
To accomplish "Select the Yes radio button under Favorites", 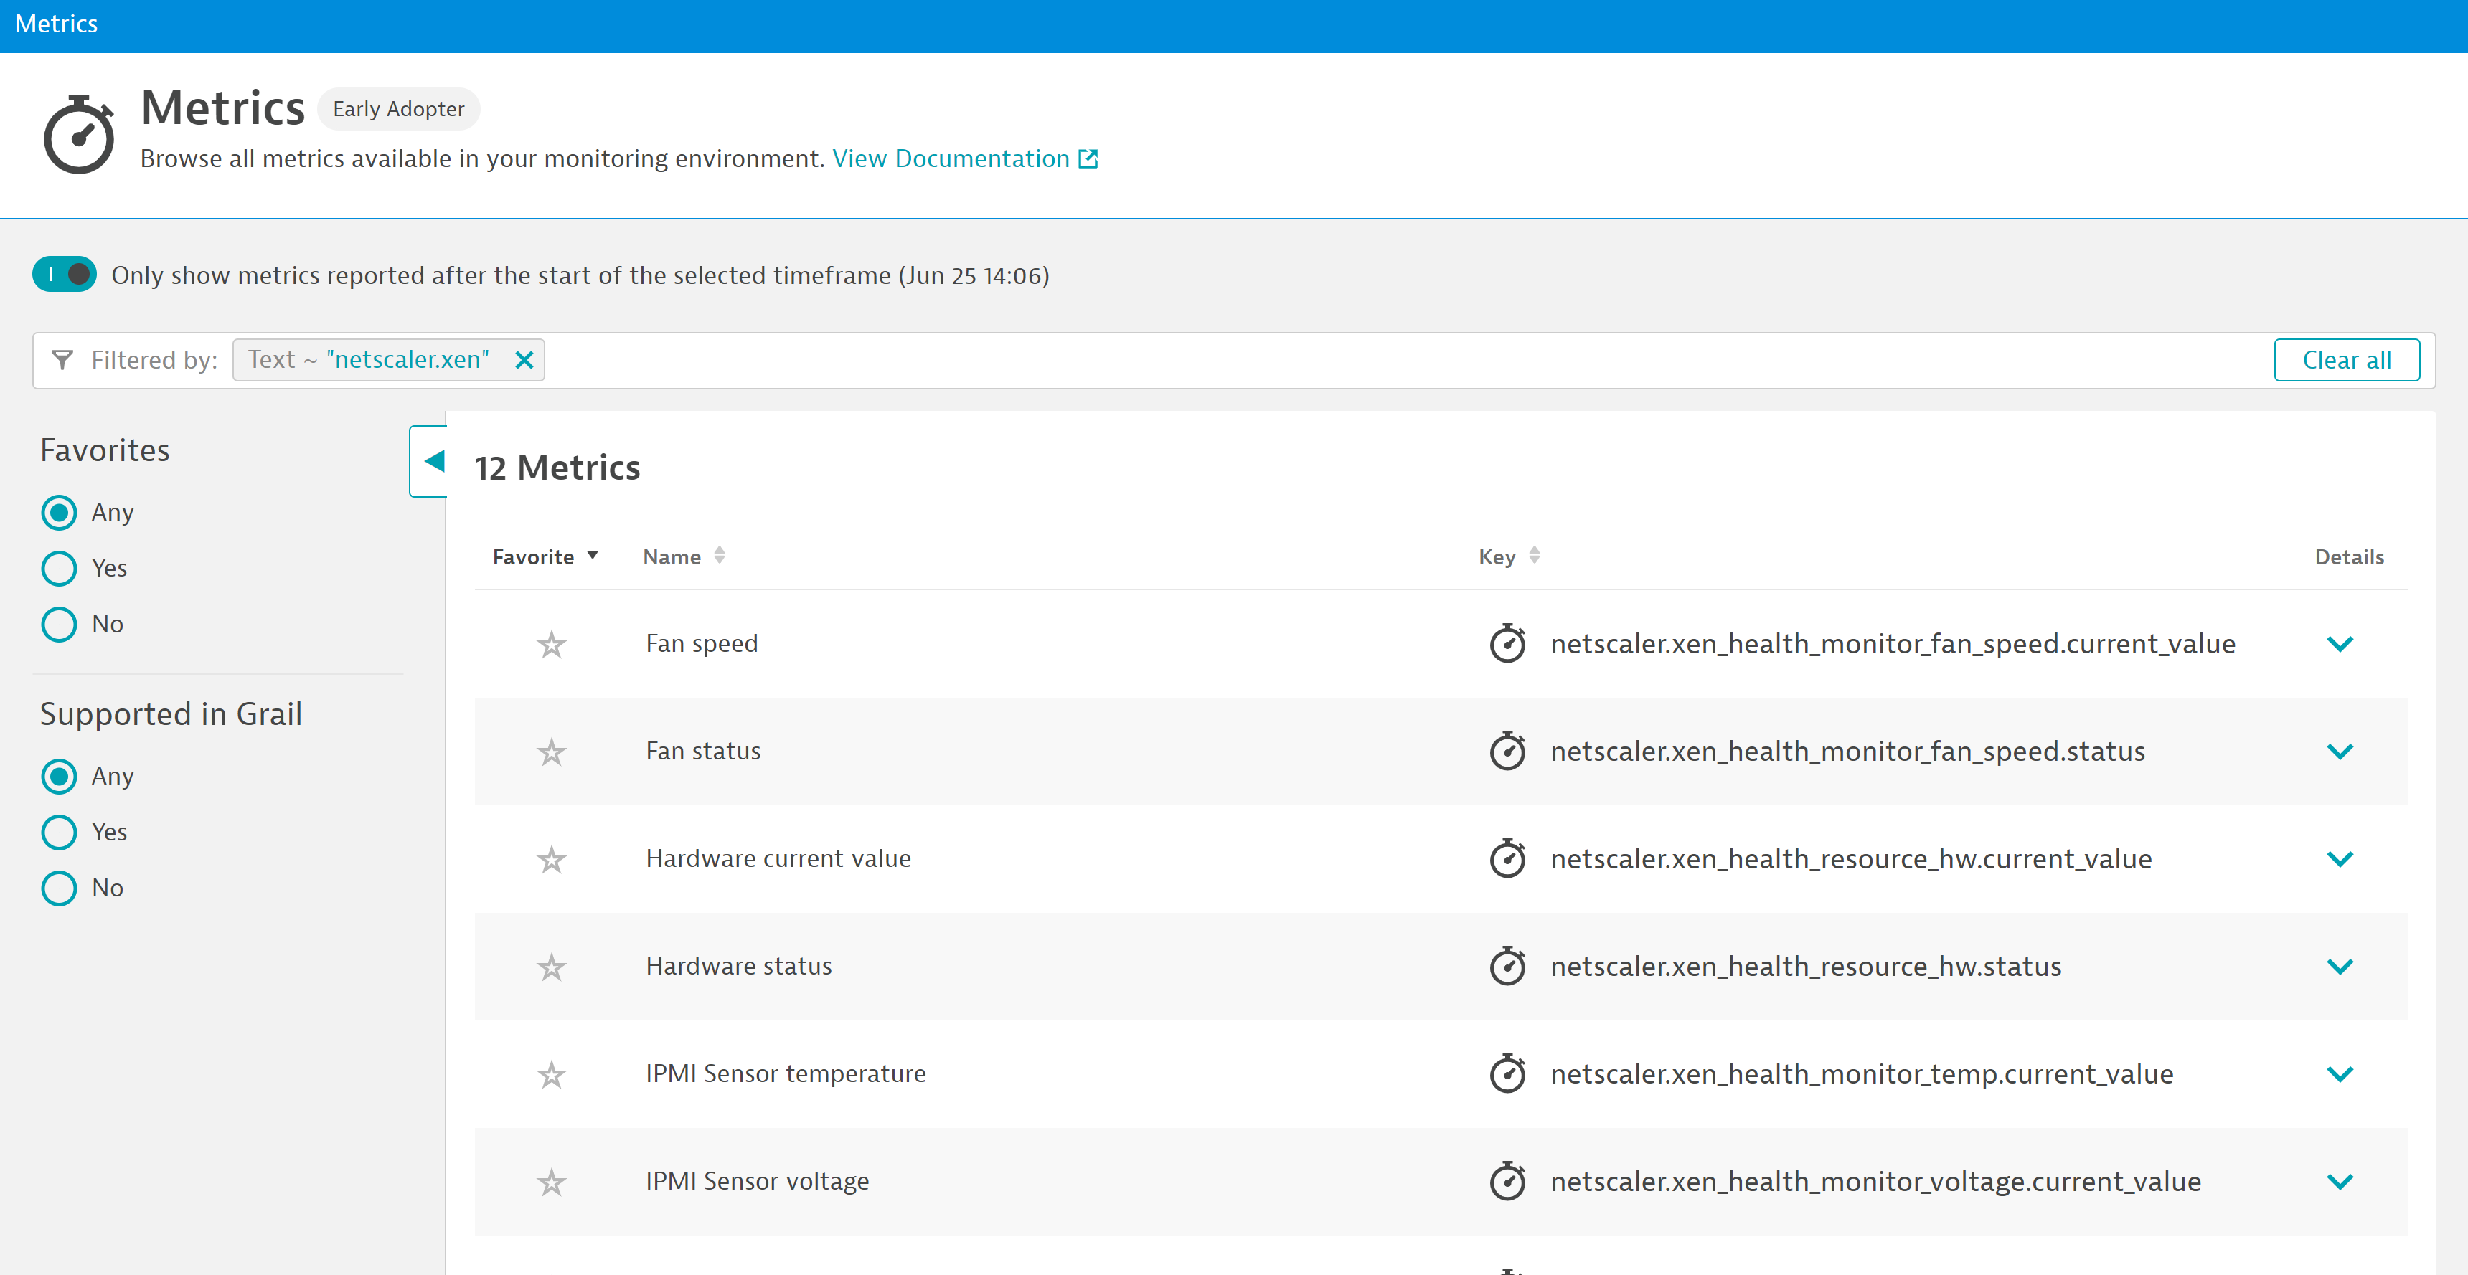I will pos(59,566).
